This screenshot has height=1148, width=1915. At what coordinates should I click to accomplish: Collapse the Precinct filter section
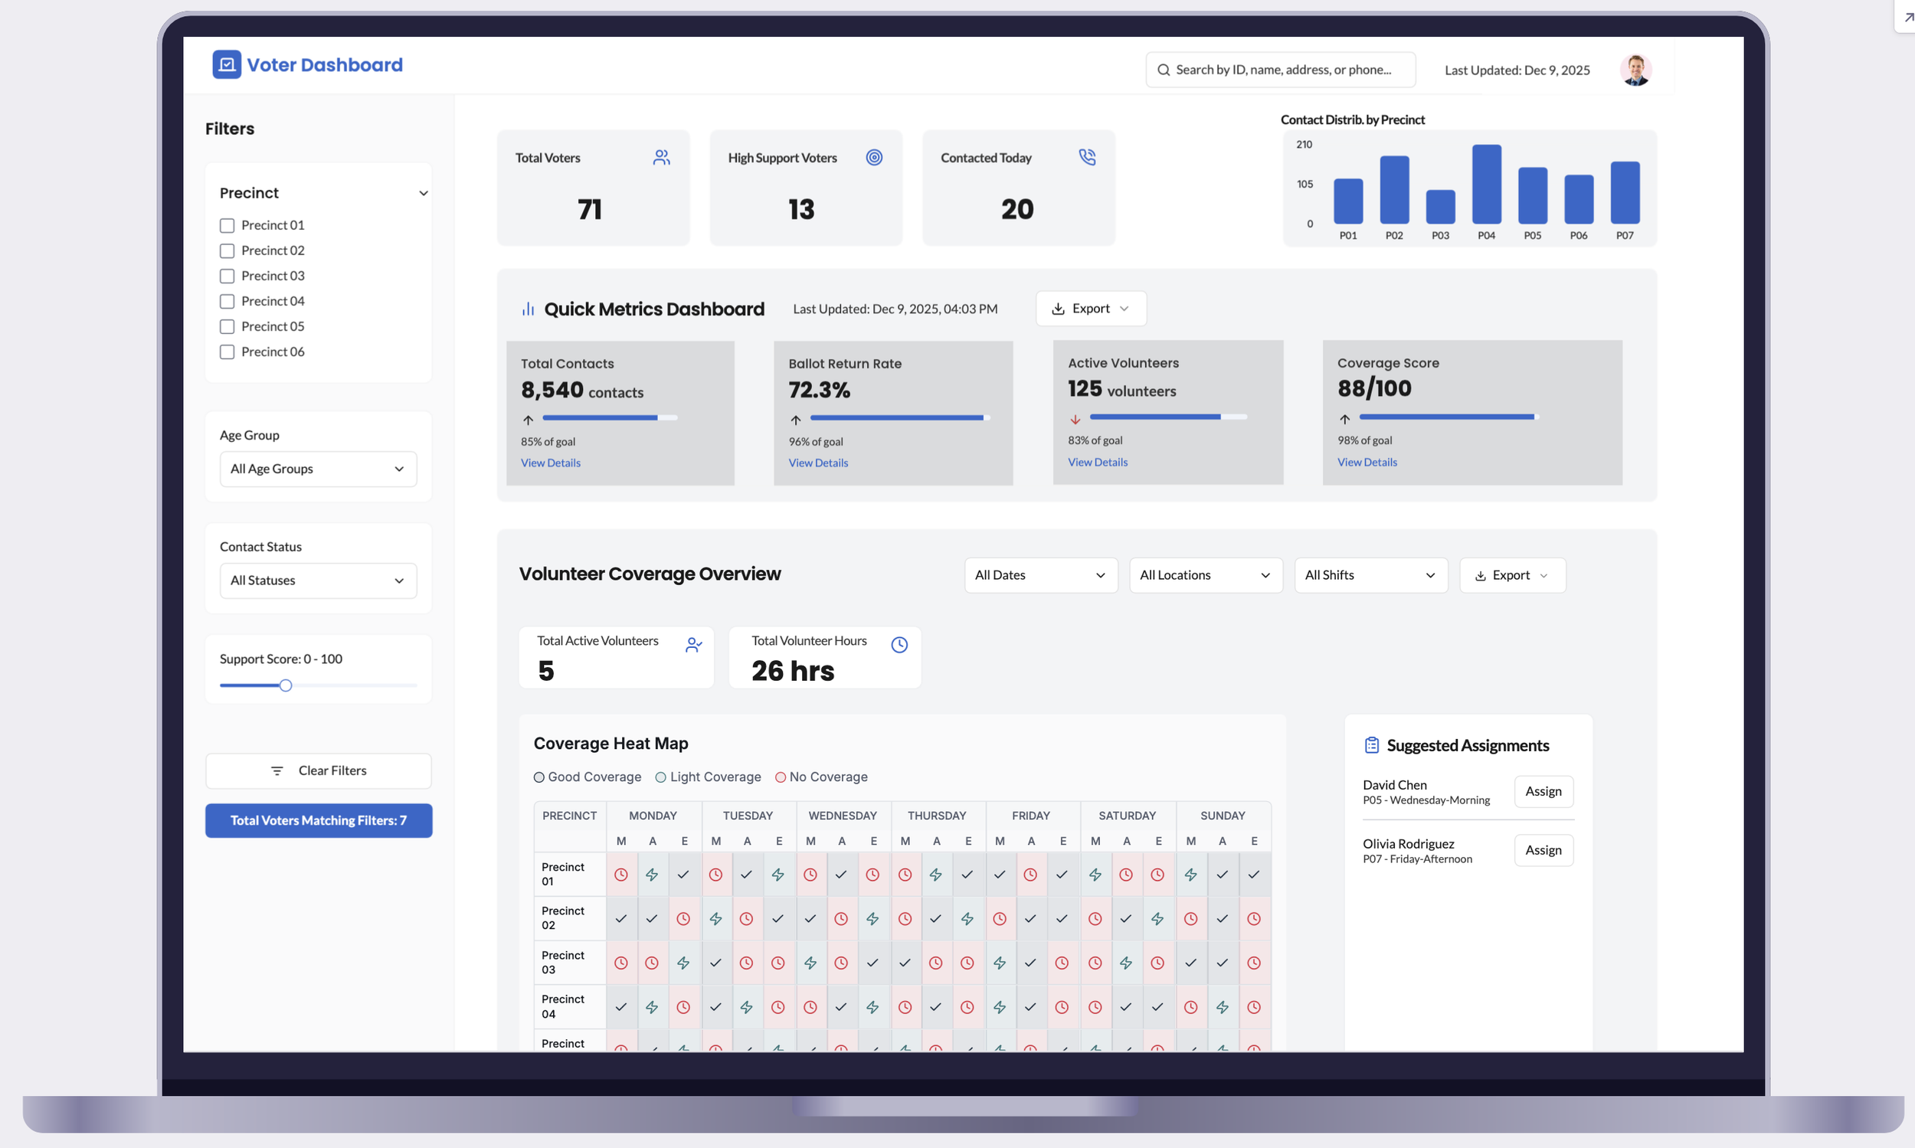424,194
